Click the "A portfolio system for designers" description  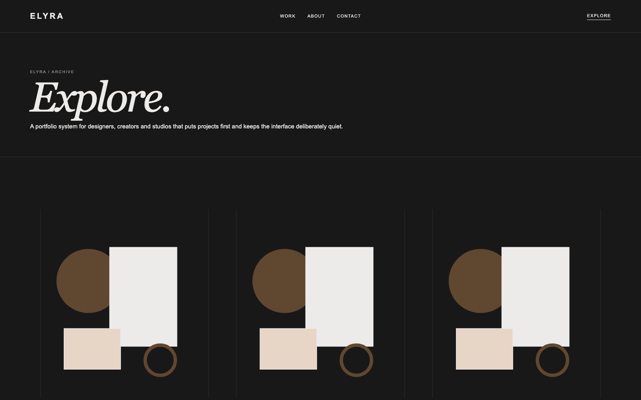click(186, 126)
